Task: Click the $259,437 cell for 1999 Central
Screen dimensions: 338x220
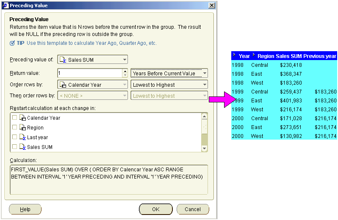Action: tap(291, 92)
